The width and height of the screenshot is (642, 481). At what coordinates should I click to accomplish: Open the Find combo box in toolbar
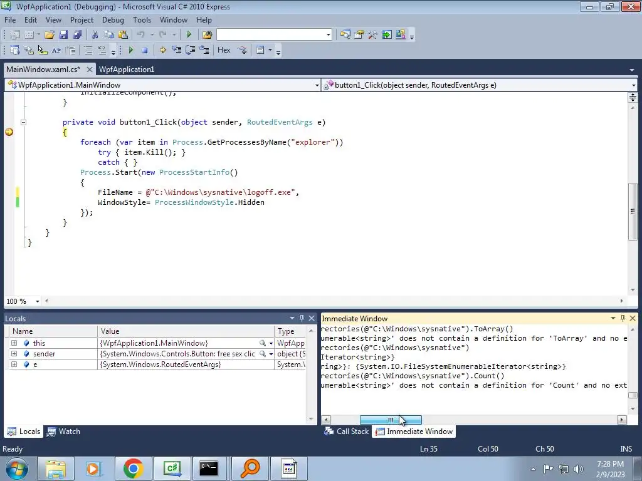pyautogui.click(x=275, y=35)
